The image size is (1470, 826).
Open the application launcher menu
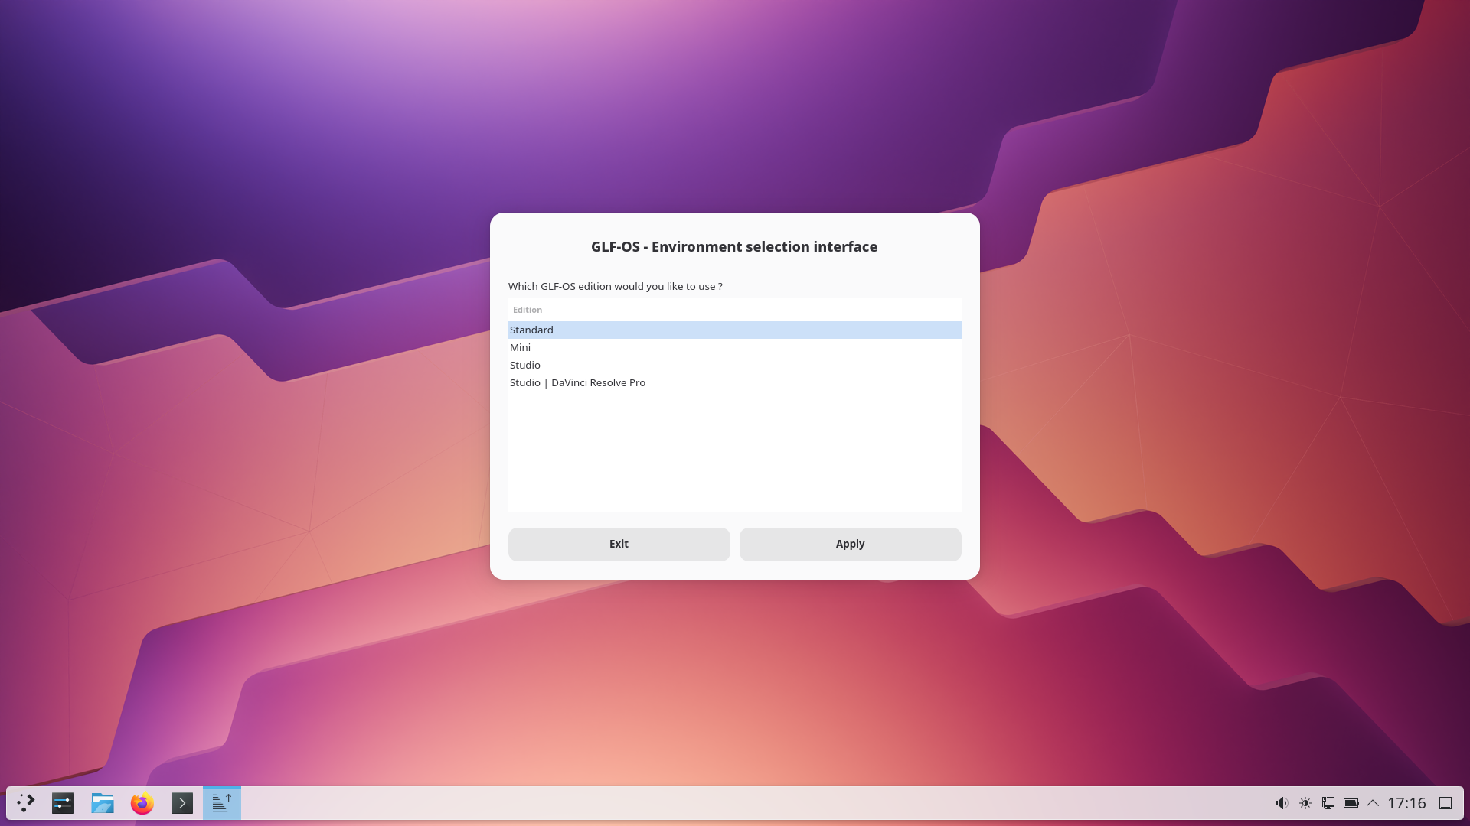point(26,803)
